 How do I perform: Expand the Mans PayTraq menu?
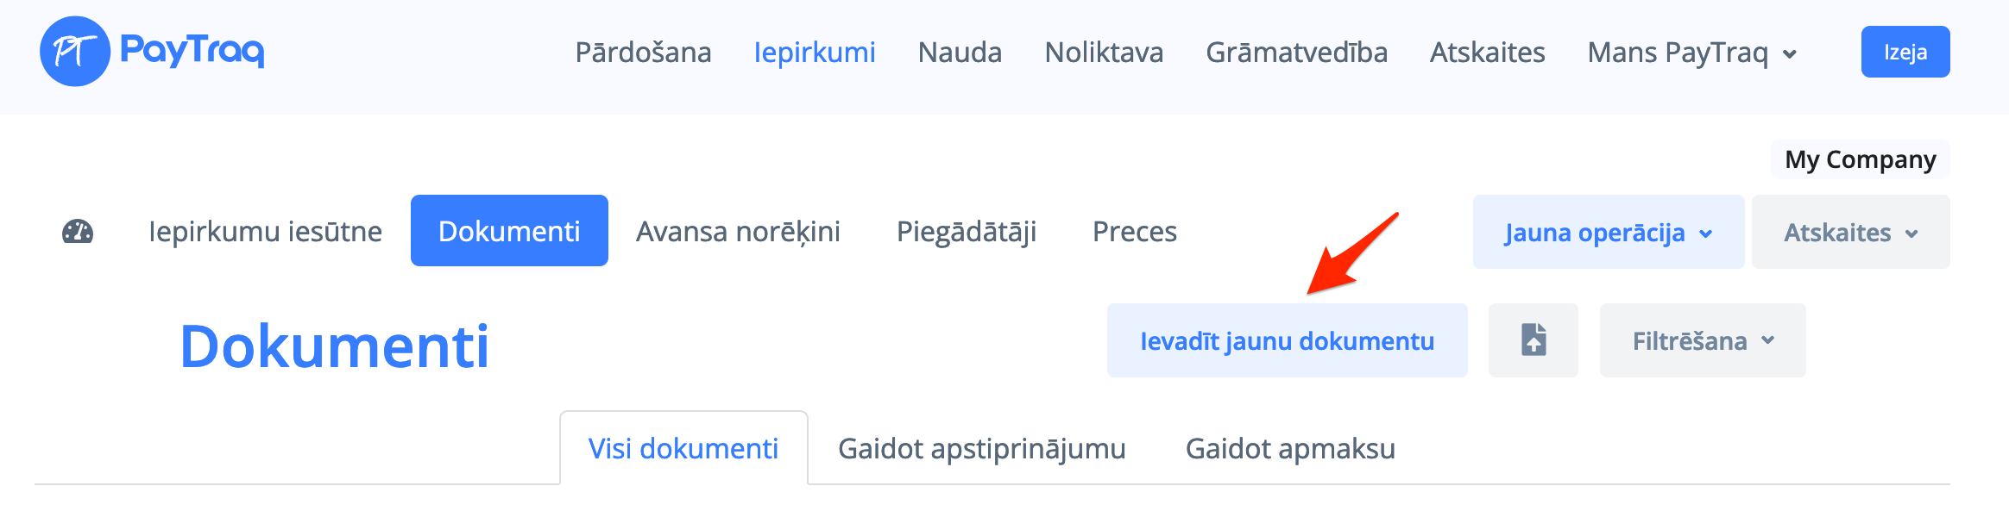click(x=1692, y=53)
